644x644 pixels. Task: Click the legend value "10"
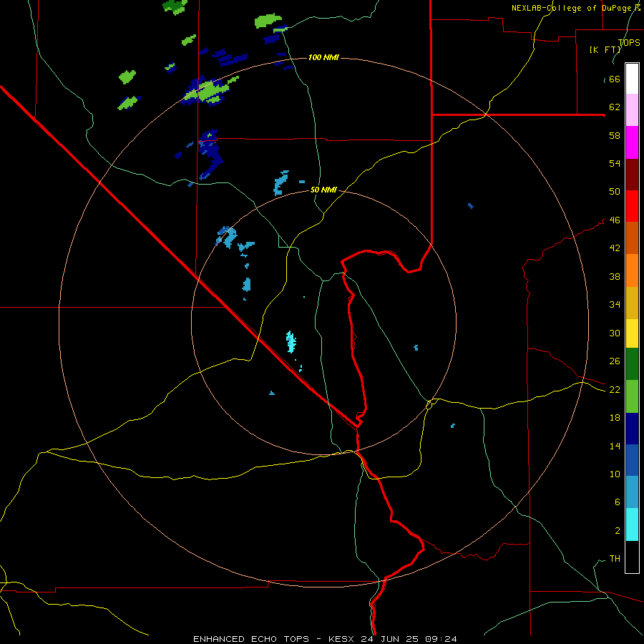(615, 474)
